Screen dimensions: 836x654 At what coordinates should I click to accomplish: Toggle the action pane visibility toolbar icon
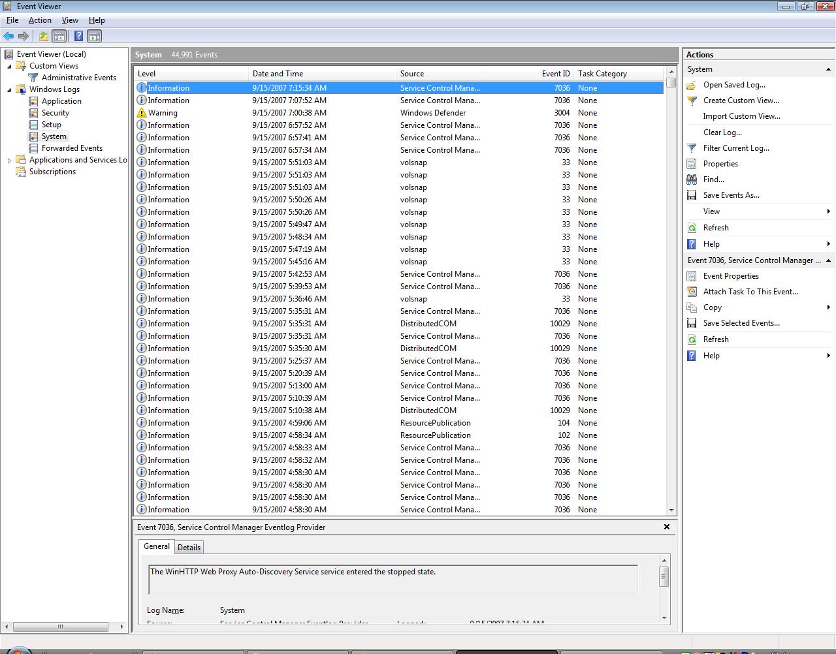click(x=95, y=36)
